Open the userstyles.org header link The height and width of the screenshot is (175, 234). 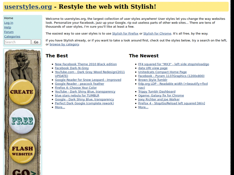(x=28, y=7)
